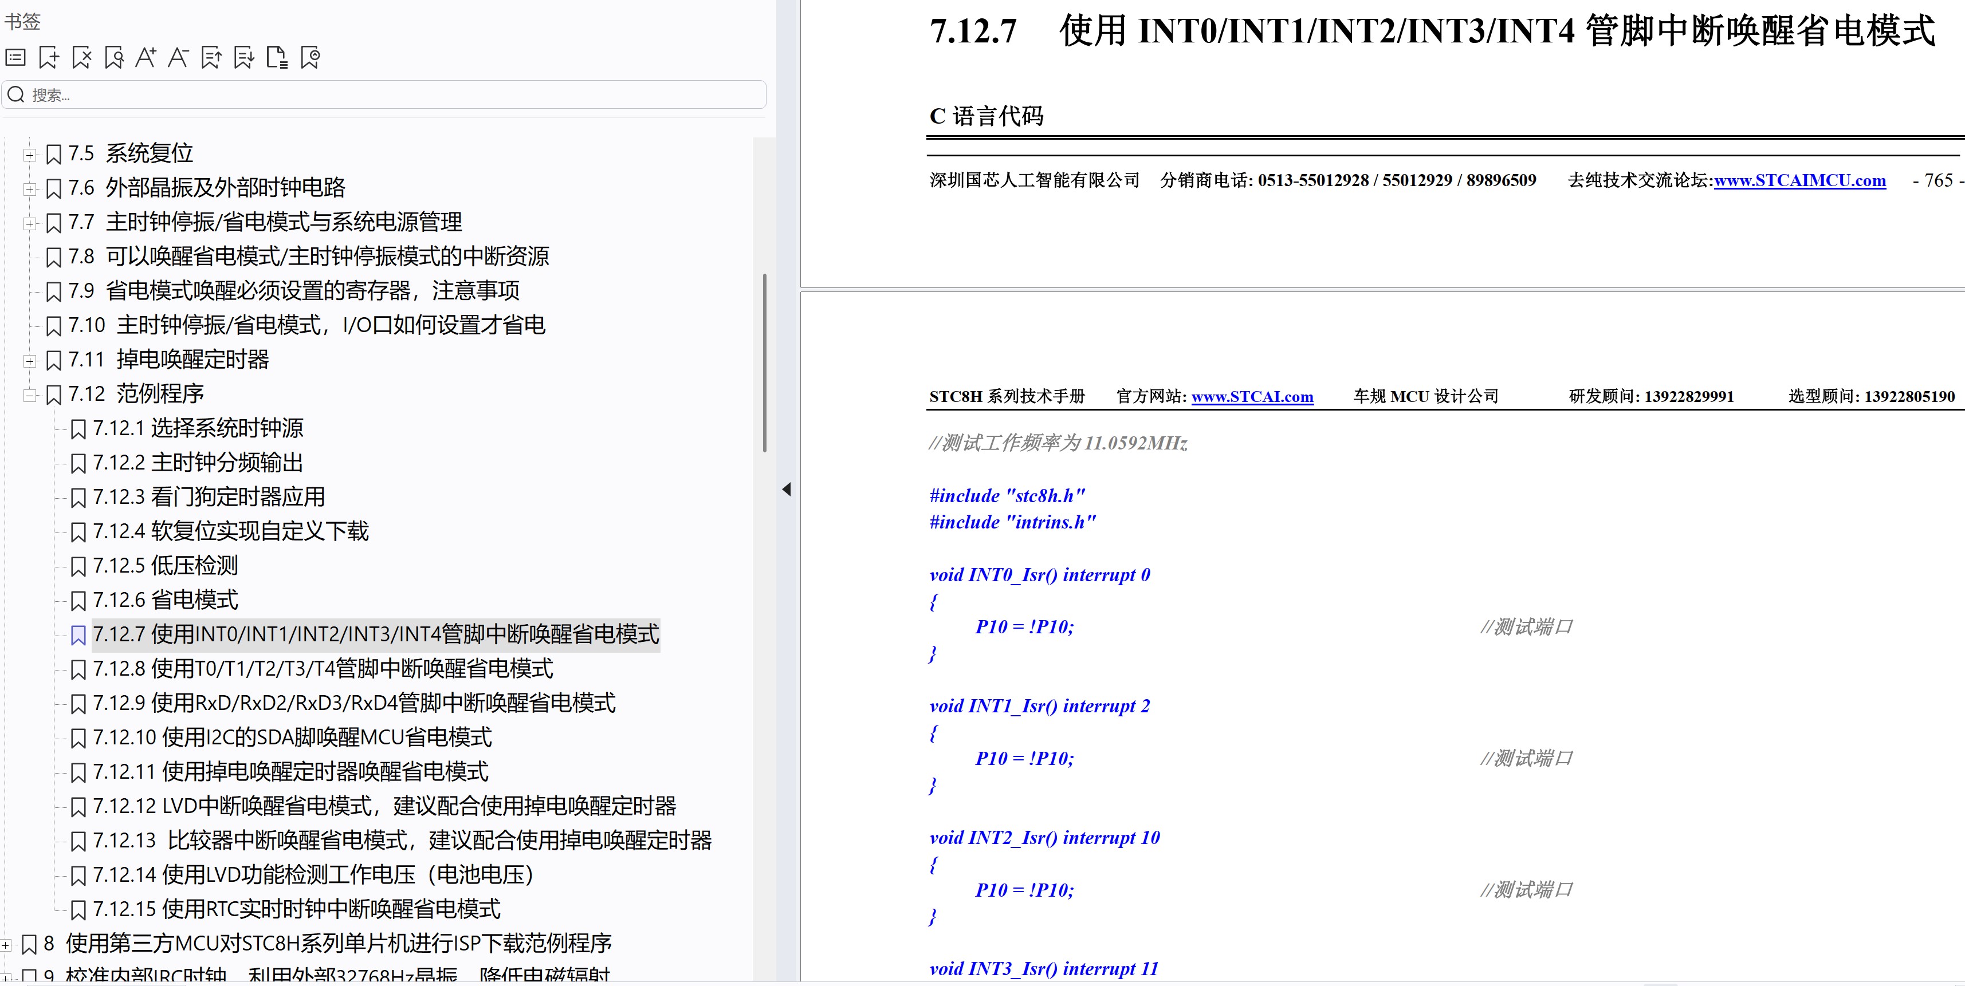
Task: Go to bookmark 7.8 可以唤醒省电模式的中断资源
Action: click(309, 256)
